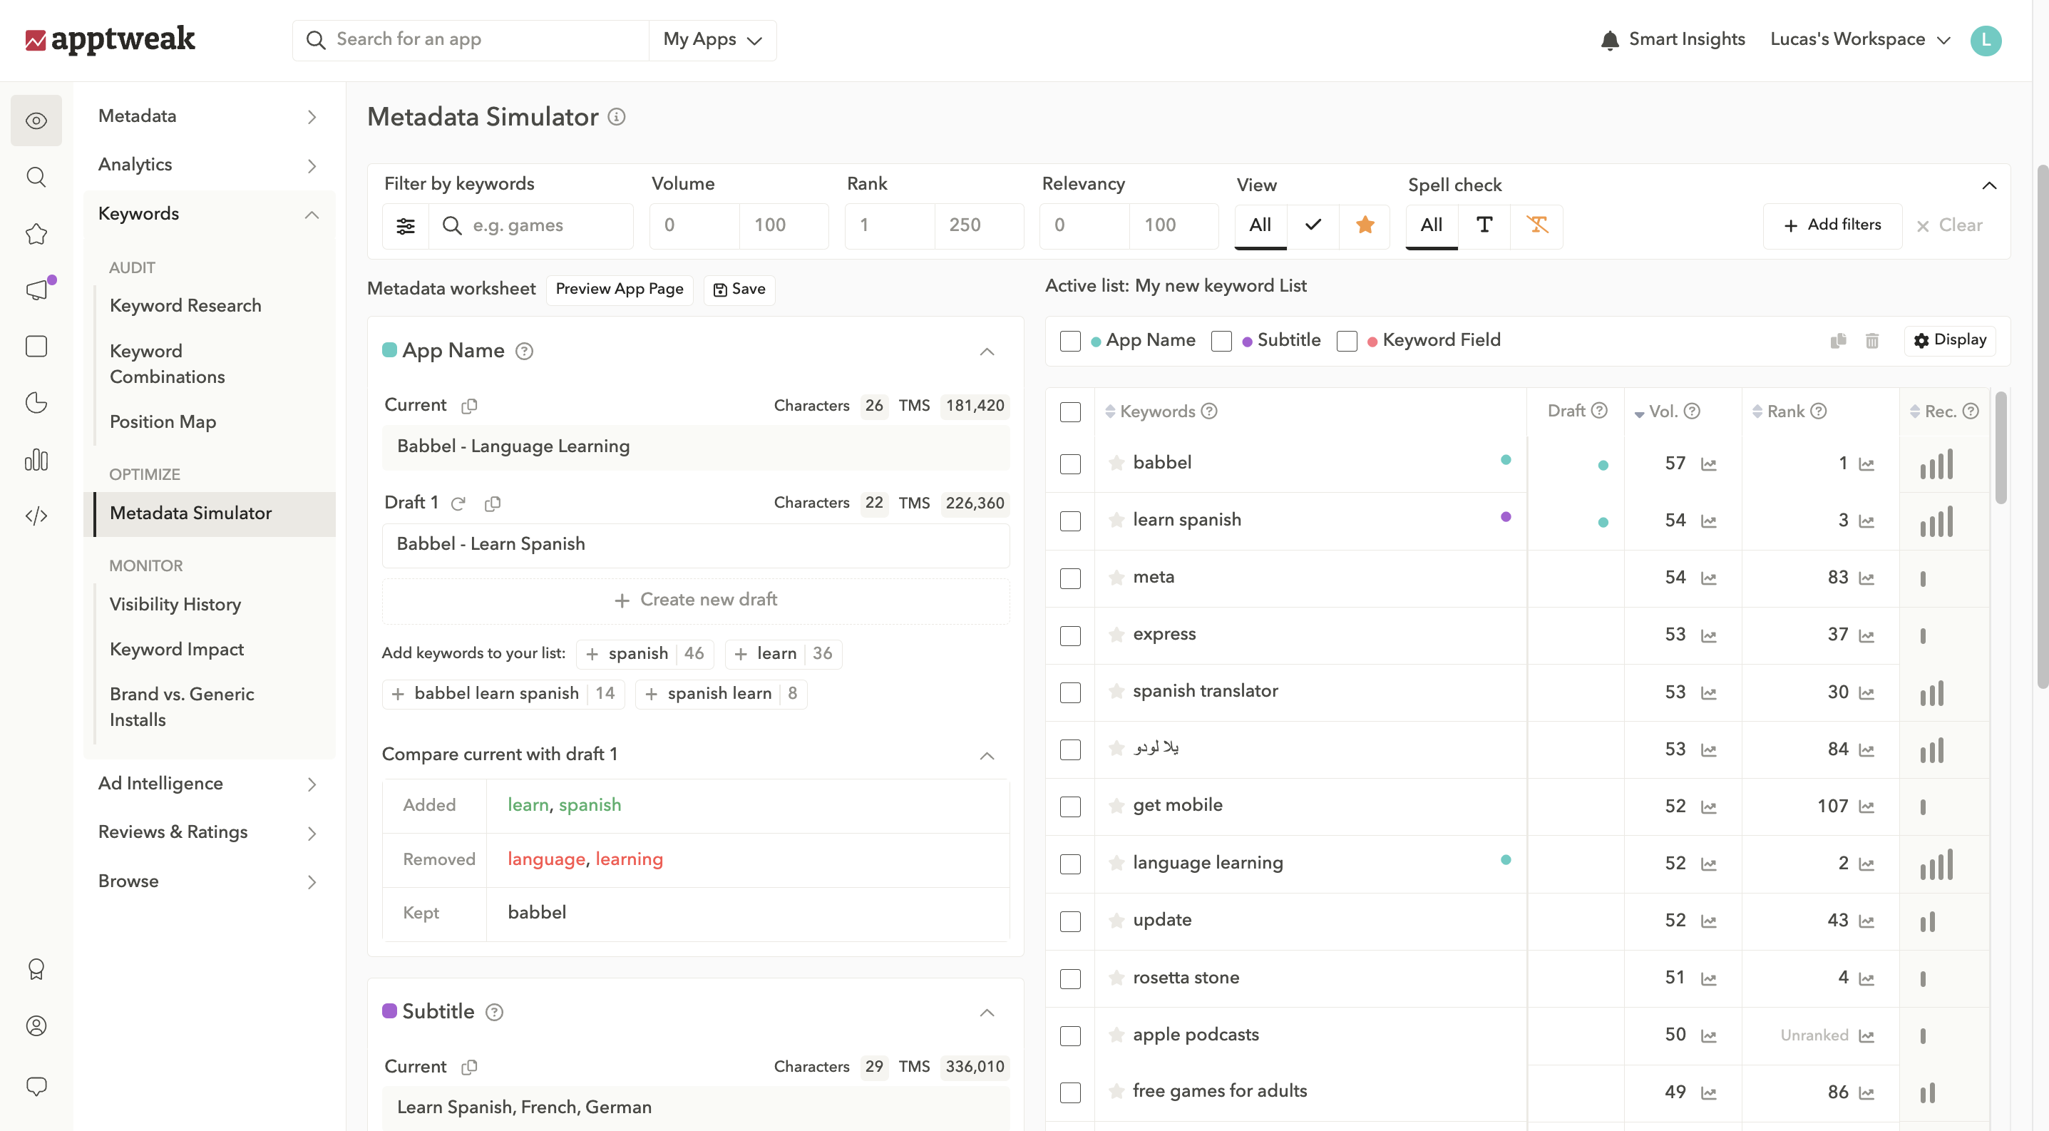Screen dimensions: 2049x1131
Task: Save the metadata worksheet
Action: pos(739,289)
